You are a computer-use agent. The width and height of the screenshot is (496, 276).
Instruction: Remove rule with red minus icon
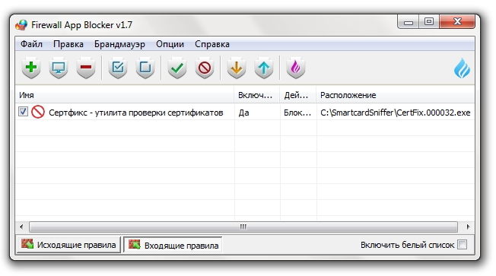coord(86,68)
